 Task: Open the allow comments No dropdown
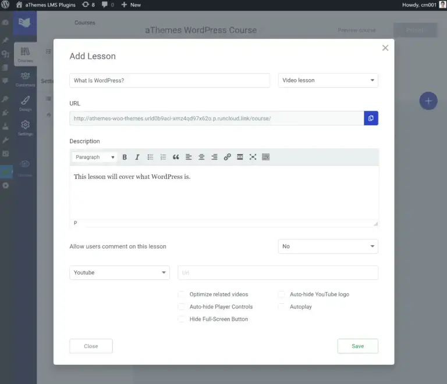pyautogui.click(x=328, y=246)
